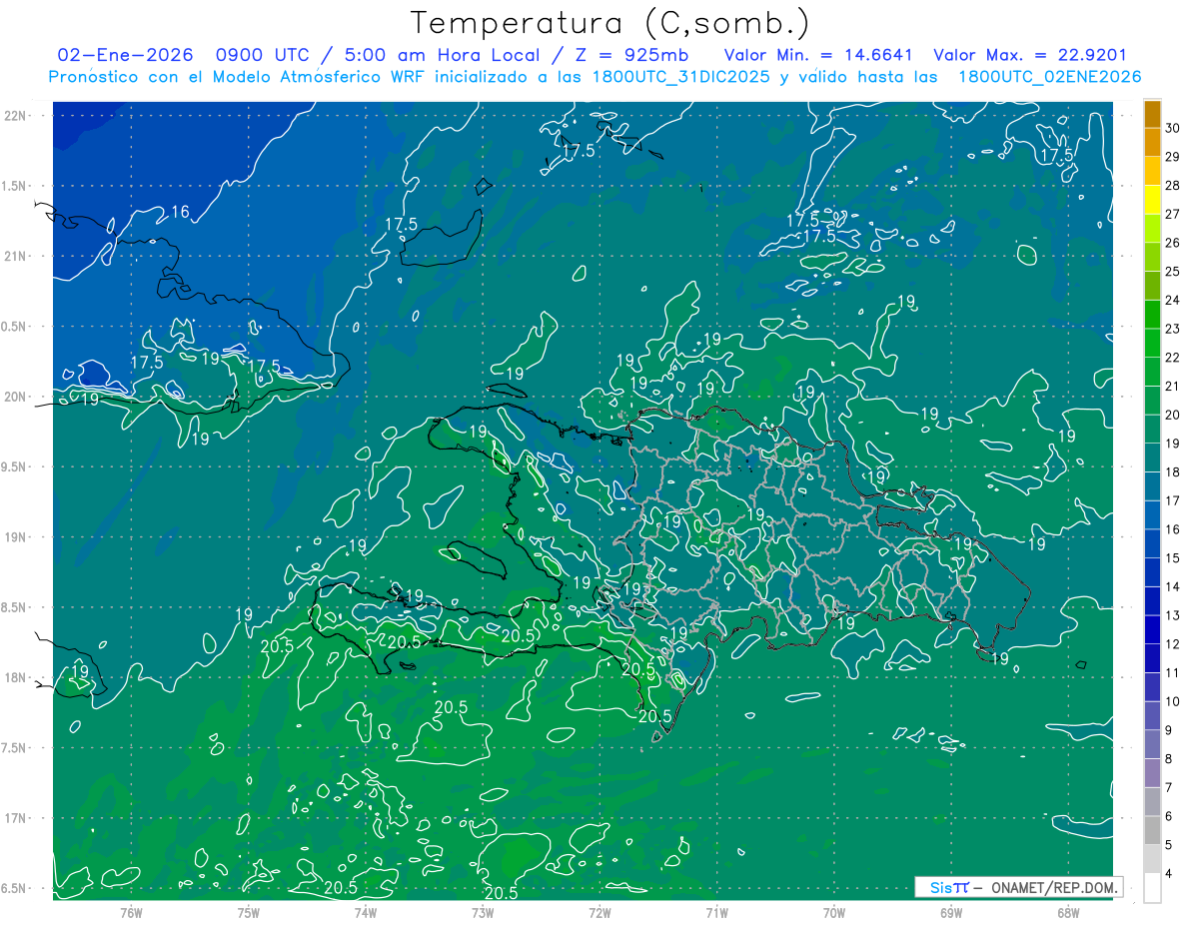
Task: Click the '20N' latitude axis label
Action: (x=15, y=397)
